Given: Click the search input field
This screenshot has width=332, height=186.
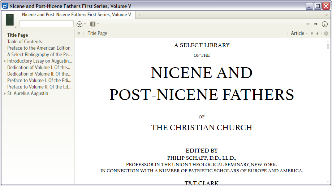Looking at the screenshot, I should 46,24.
